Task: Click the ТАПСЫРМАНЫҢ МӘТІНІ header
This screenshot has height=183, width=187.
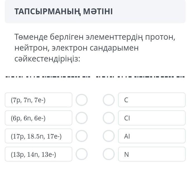Action: (x=64, y=12)
